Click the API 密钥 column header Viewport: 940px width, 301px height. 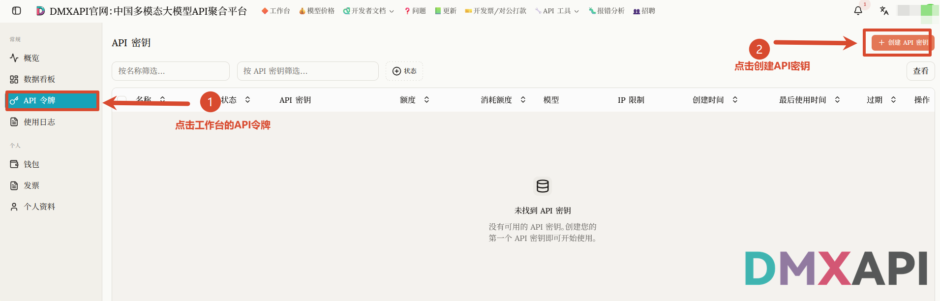295,100
